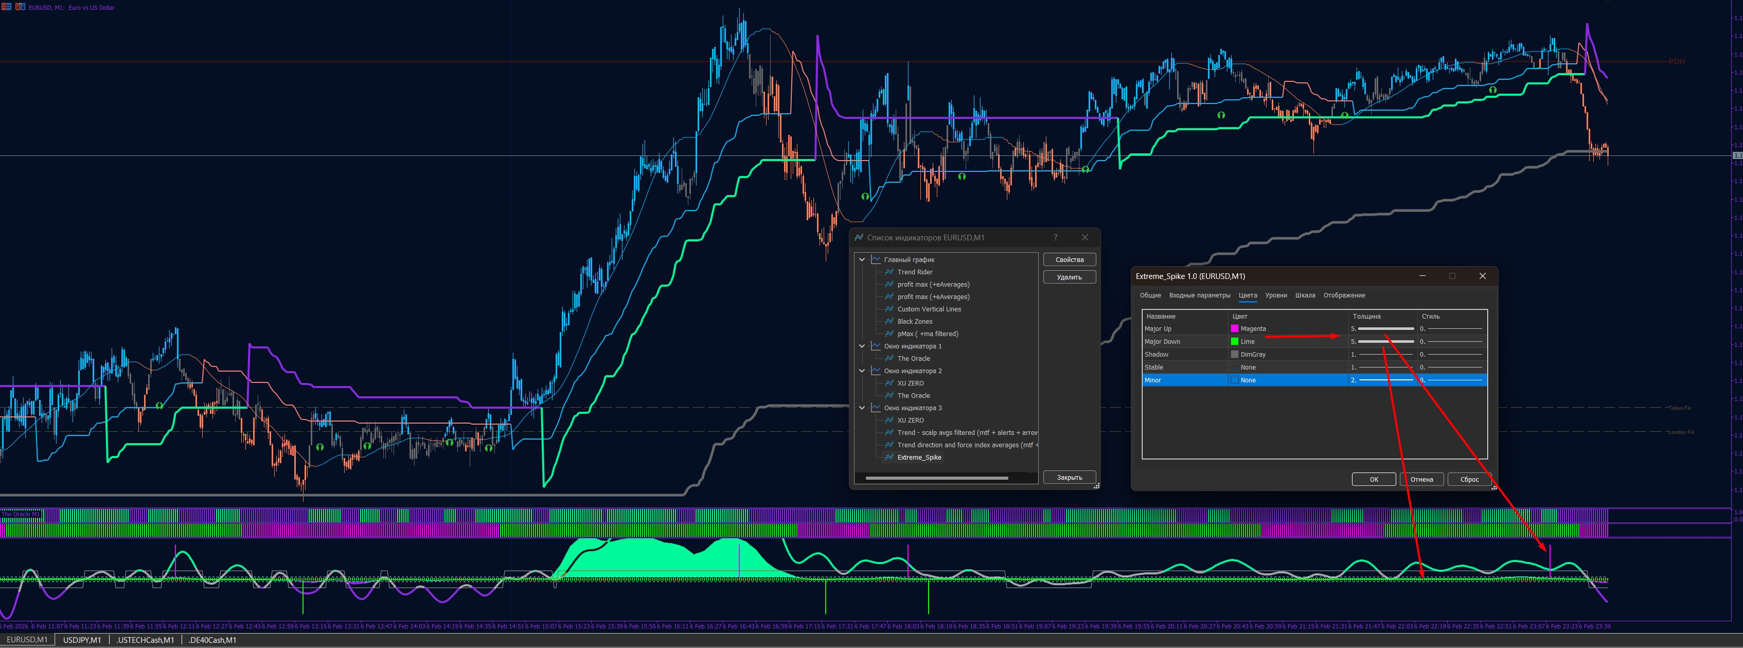Screen dimensions: 1743x648
Task: Switch to the USDJPY,M1 chart tab
Action: [x=82, y=640]
